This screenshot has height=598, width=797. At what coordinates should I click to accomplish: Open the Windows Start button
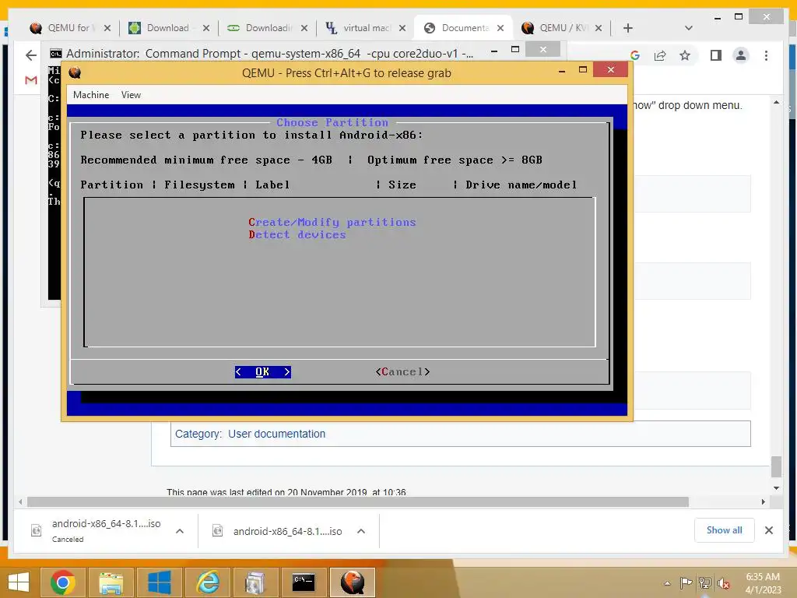click(x=19, y=582)
